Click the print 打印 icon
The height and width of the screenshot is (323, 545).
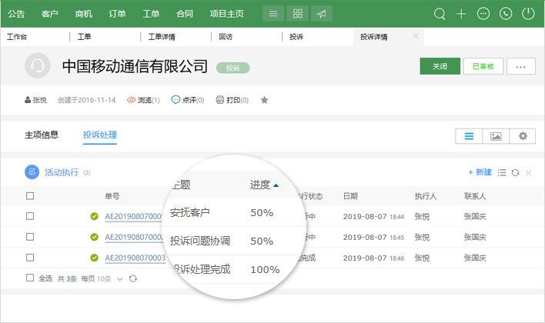tap(220, 100)
